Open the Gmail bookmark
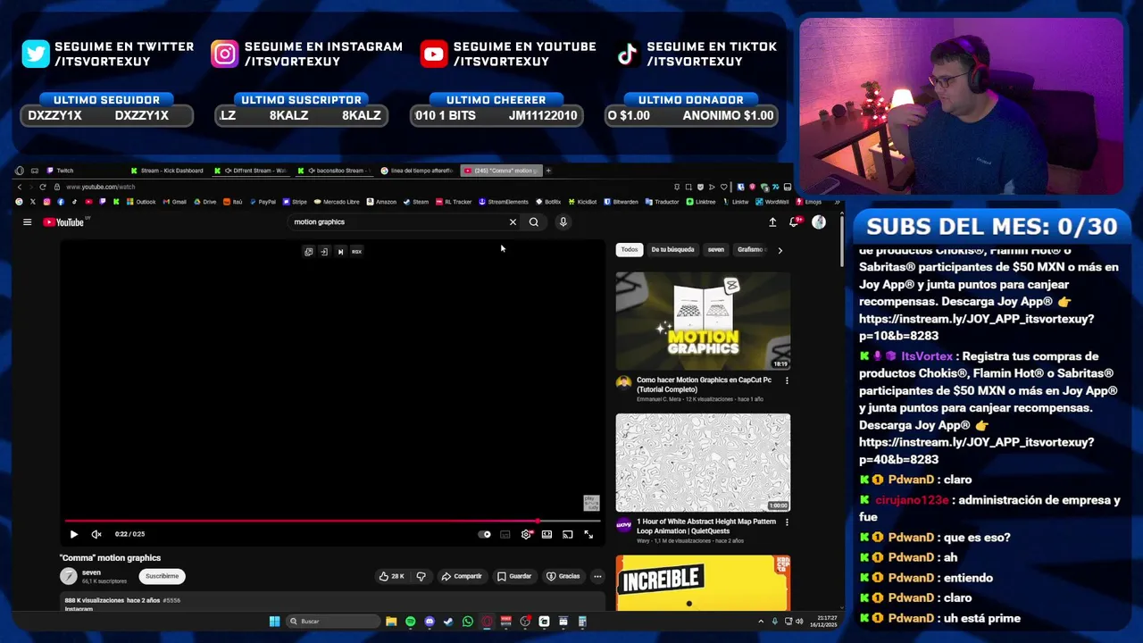This screenshot has height=643, width=1143. pyautogui.click(x=175, y=202)
